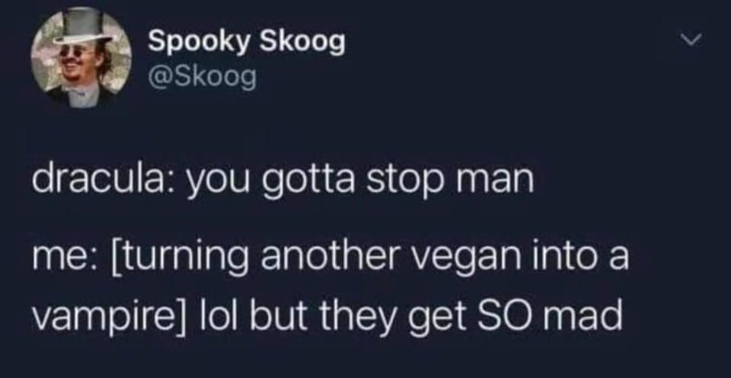Click the @Skoog handle
The image size is (731, 378).
[x=203, y=77]
